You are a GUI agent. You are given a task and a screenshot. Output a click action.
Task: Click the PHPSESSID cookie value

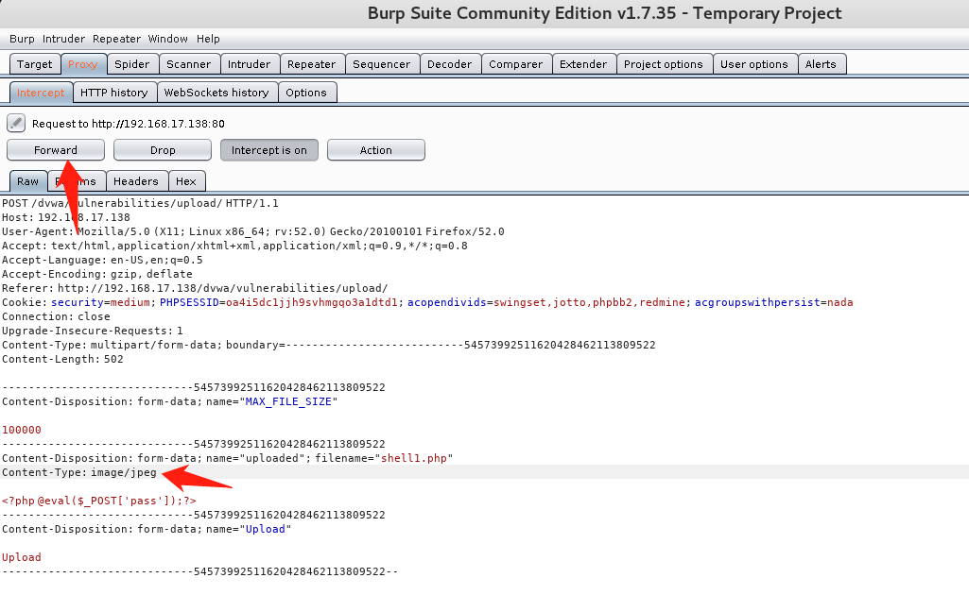[x=312, y=302]
